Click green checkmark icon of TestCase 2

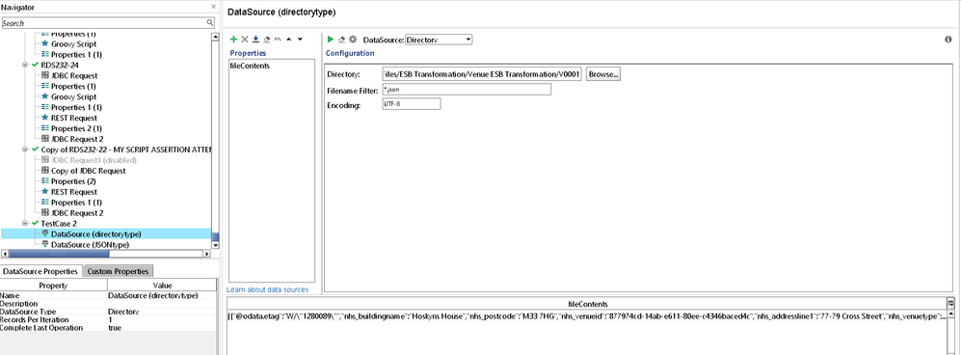pos(35,223)
